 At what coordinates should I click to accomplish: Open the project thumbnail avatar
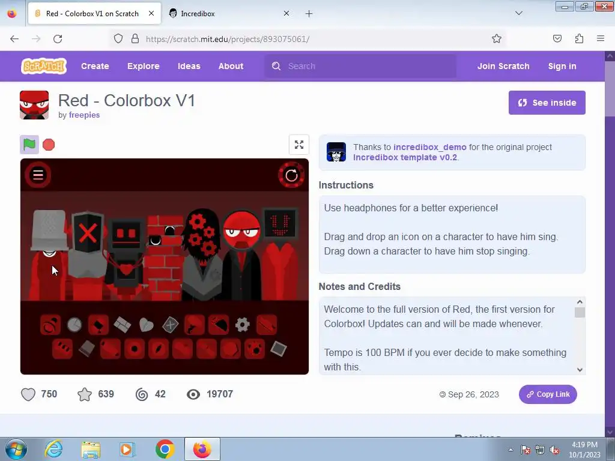tap(34, 105)
